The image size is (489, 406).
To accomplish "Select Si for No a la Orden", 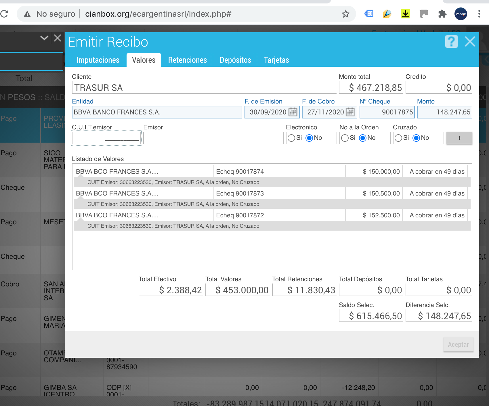I will (x=345, y=138).
